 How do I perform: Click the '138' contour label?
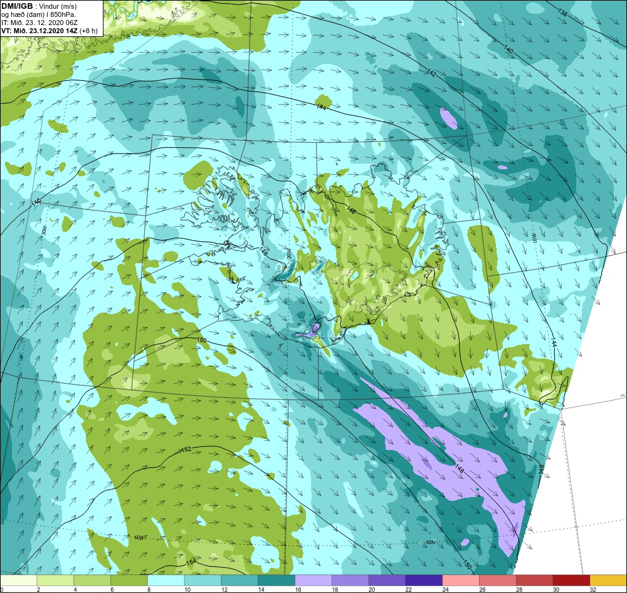pos(562,13)
